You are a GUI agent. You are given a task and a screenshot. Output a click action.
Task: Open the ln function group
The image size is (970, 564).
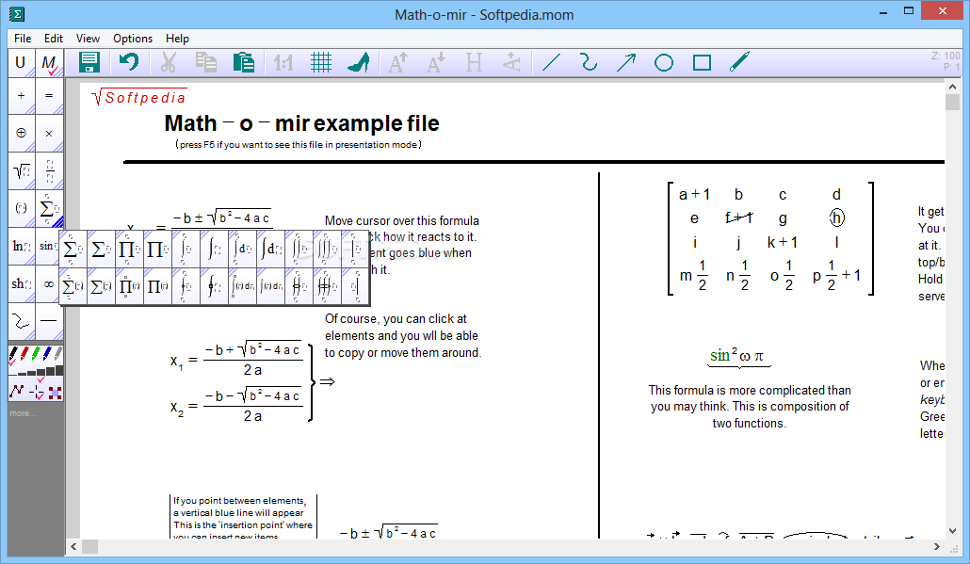click(21, 246)
